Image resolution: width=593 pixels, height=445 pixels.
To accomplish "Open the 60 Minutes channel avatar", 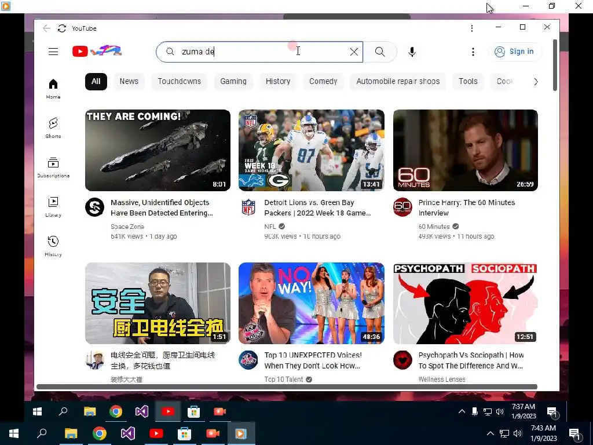I will tap(403, 207).
